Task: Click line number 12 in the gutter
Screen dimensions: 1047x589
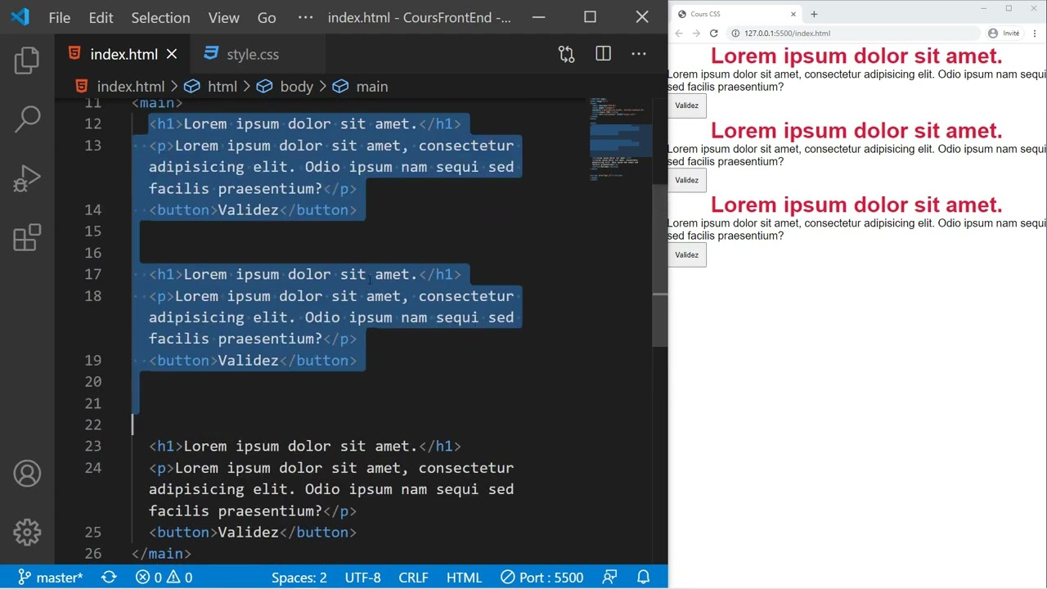Action: [92, 124]
